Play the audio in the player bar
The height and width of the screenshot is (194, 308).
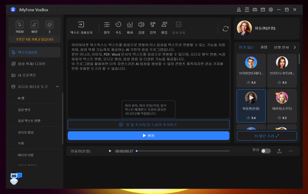(x=110, y=151)
